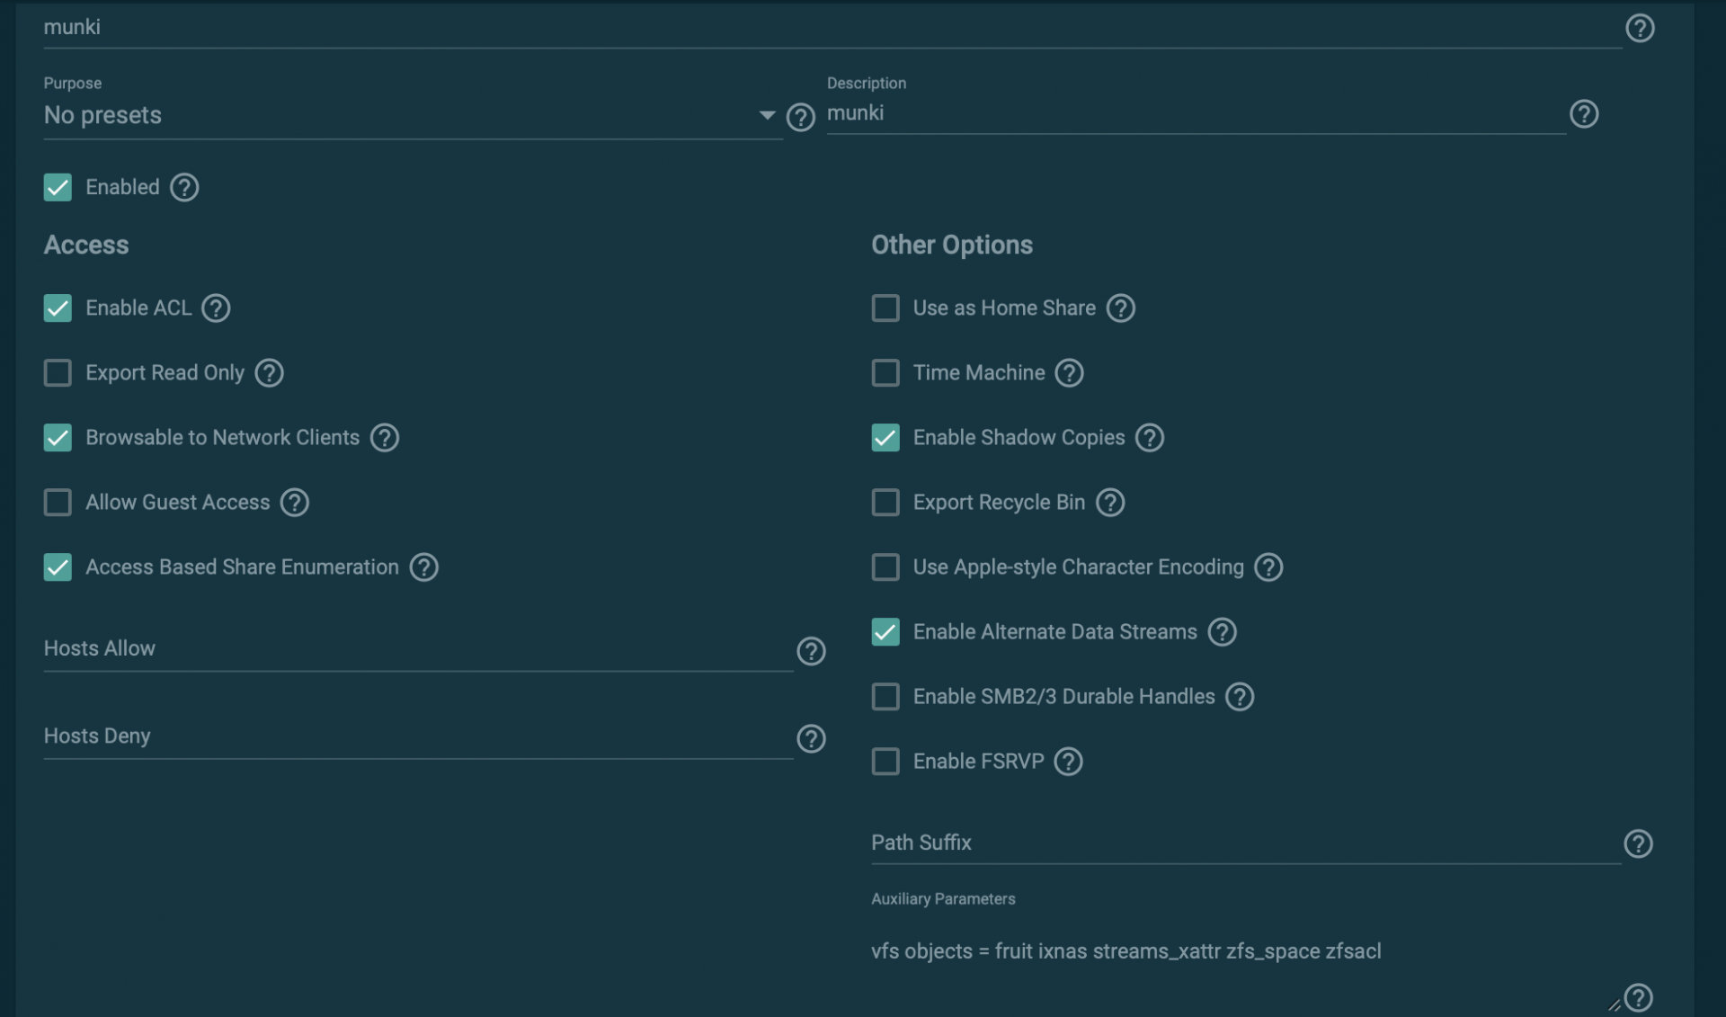Uncheck Enable Shadow Copies
This screenshot has height=1017, width=1726.
coord(885,437)
